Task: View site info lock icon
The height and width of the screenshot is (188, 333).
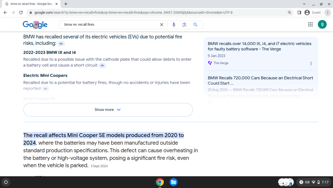Action: click(x=31, y=13)
